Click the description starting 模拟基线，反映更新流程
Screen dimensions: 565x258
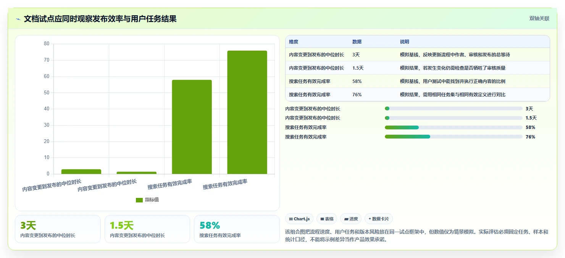[x=455, y=54]
